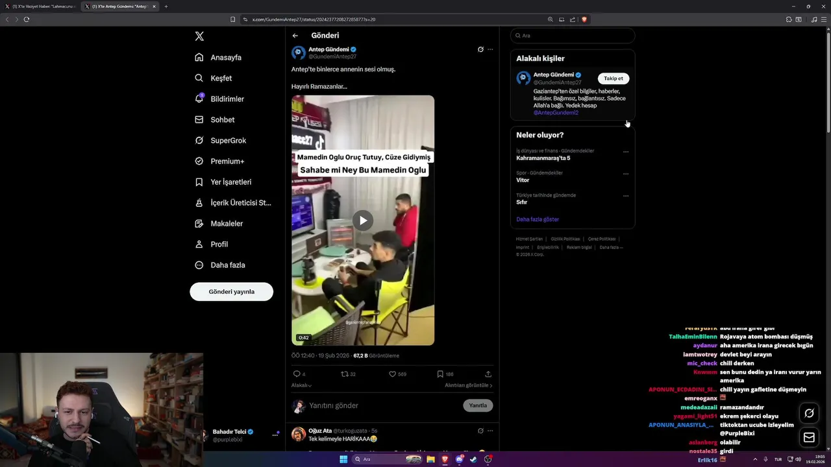Click the taskbar Ara search box
The image size is (831, 467).
(388, 459)
